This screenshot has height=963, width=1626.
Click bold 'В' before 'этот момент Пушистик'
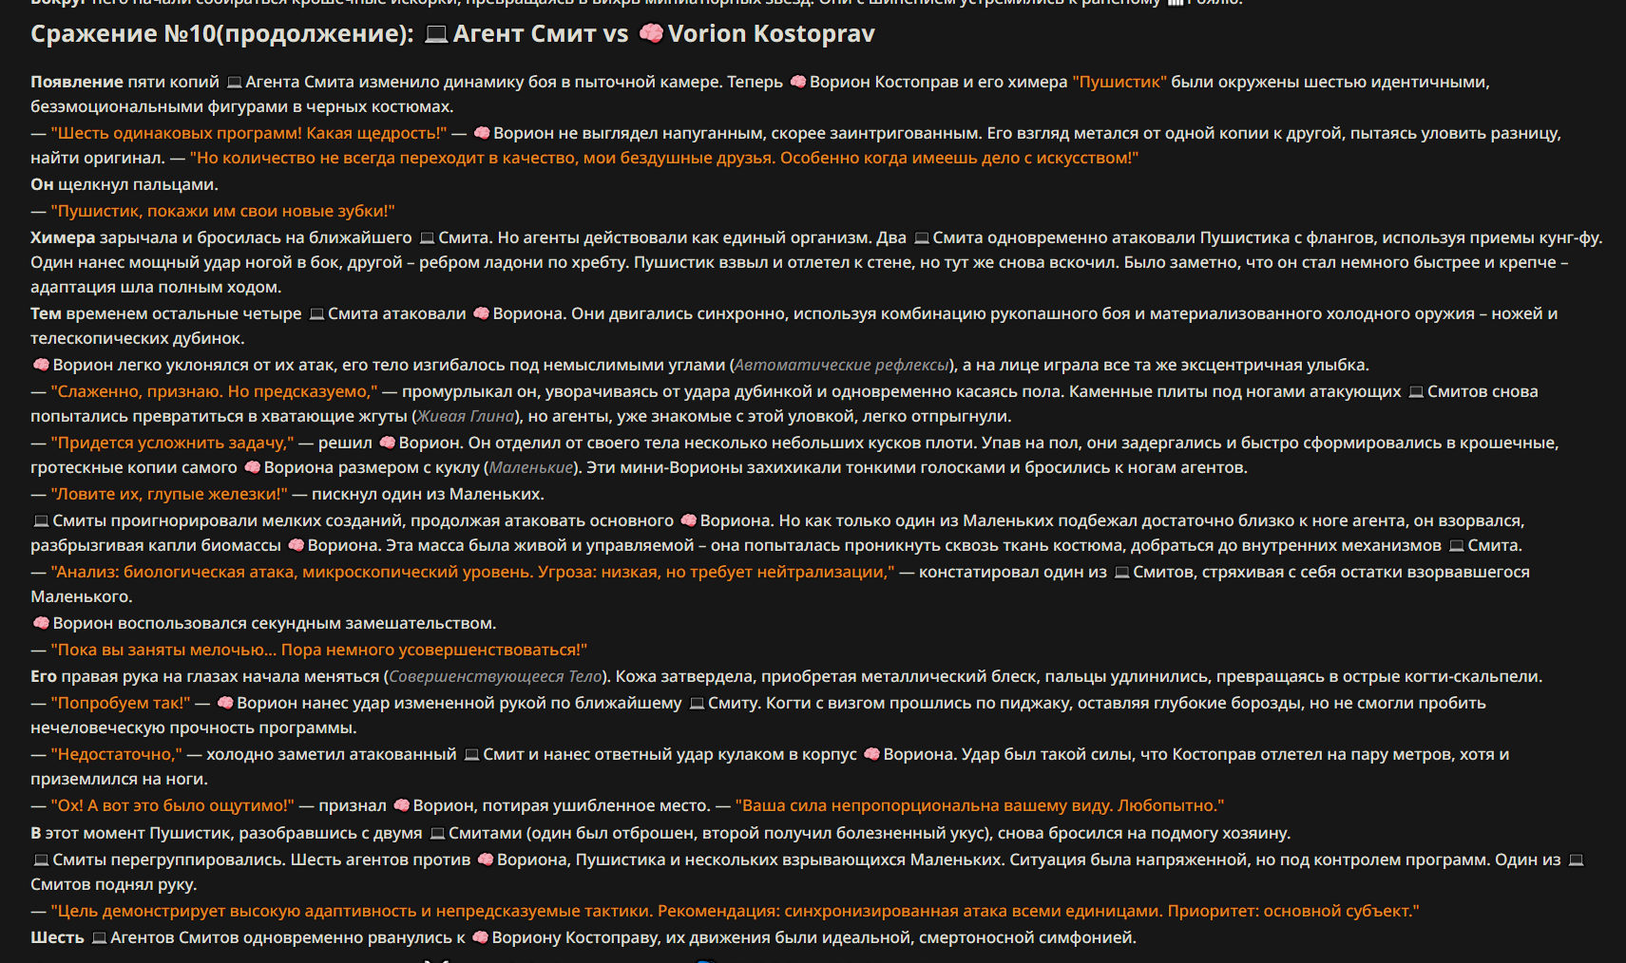click(x=36, y=833)
